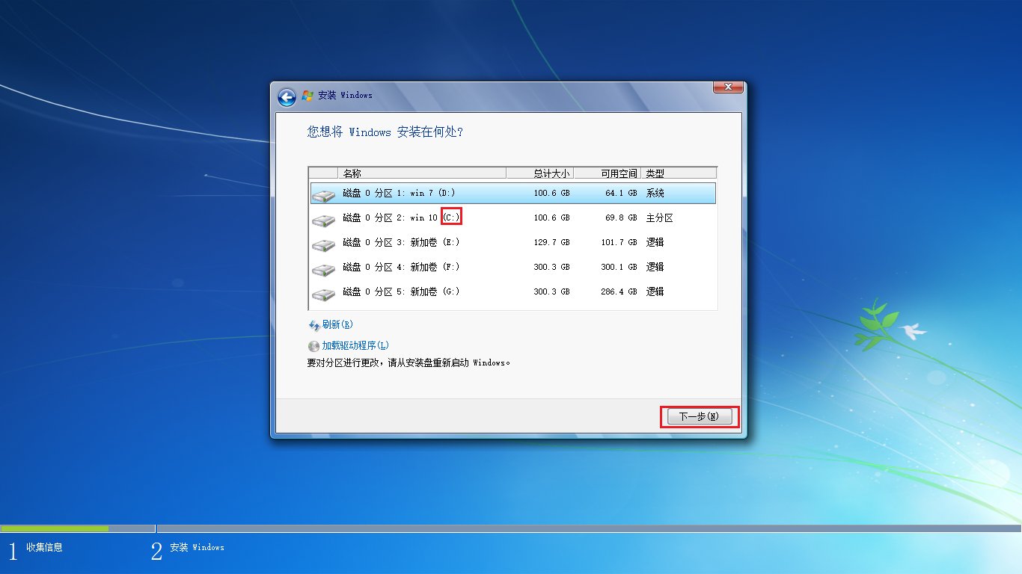Click the 刷新(R) refresh link
1022x574 pixels.
pos(337,324)
